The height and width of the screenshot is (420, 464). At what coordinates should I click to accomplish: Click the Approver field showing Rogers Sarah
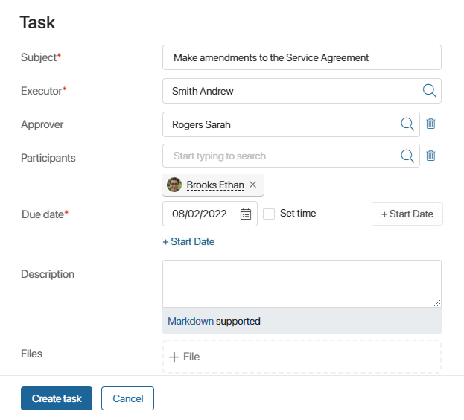click(291, 124)
